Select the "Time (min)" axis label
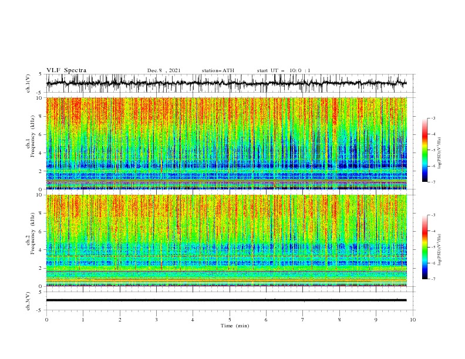The width and height of the screenshot is (465, 359). pyautogui.click(x=235, y=326)
